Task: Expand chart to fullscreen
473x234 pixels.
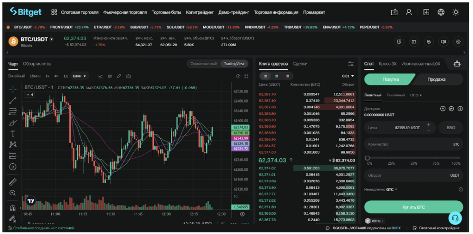Action: [x=246, y=76]
